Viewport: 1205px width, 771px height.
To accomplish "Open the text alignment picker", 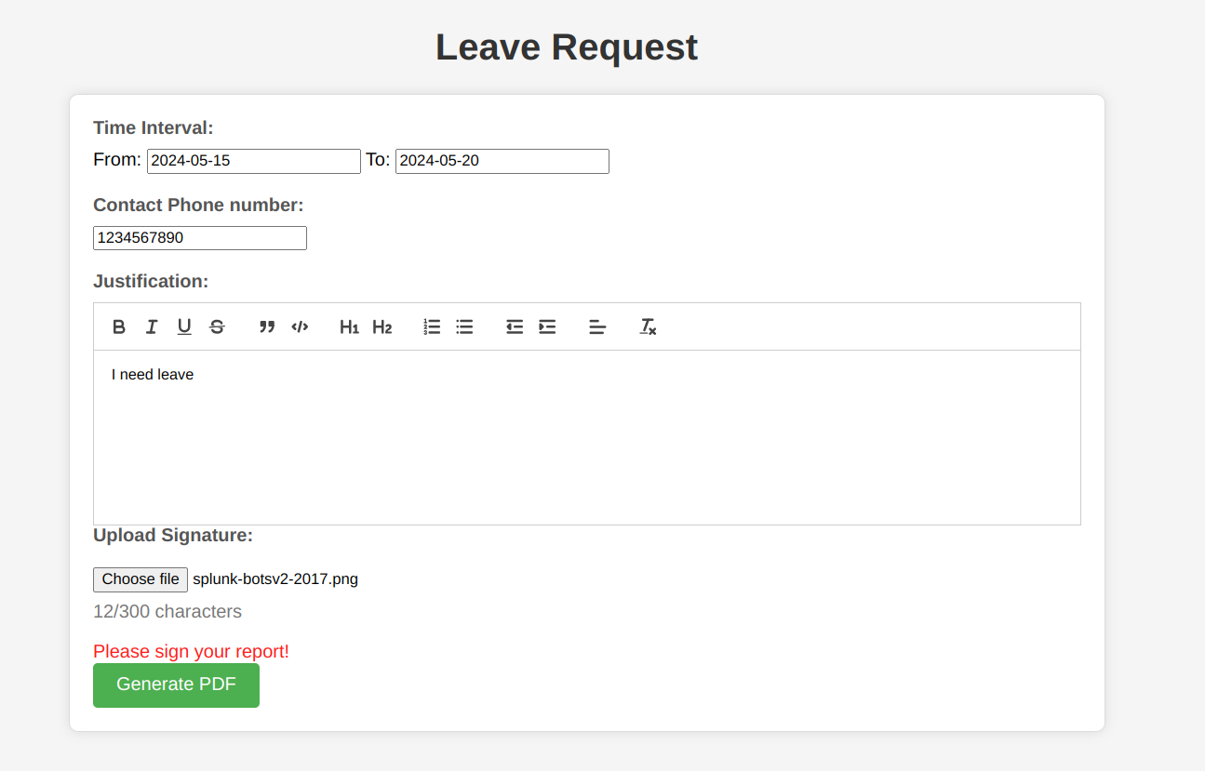I will (597, 326).
